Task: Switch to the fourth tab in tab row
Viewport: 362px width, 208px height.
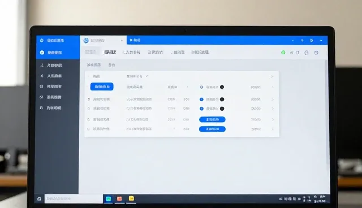Action: (x=155, y=53)
